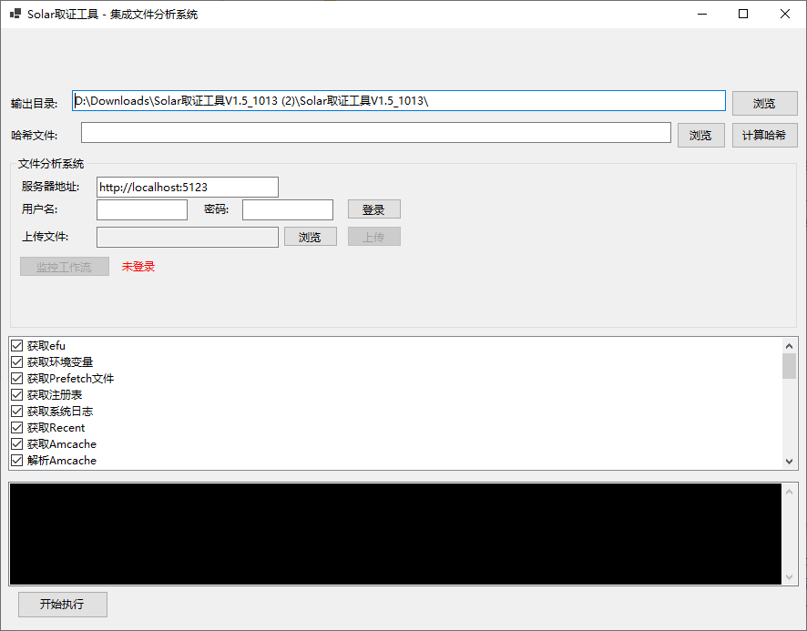Toggle the 获取注册表 checkbox
This screenshot has width=807, height=631.
point(16,395)
